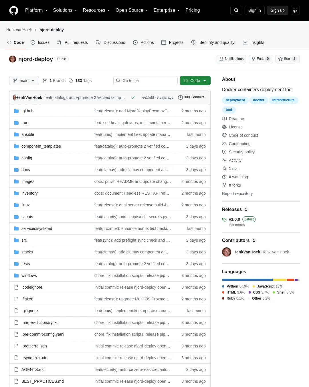The height and width of the screenshot is (387, 309).
Task: Click the Python segment of languages bar
Action: pos(247,280)
